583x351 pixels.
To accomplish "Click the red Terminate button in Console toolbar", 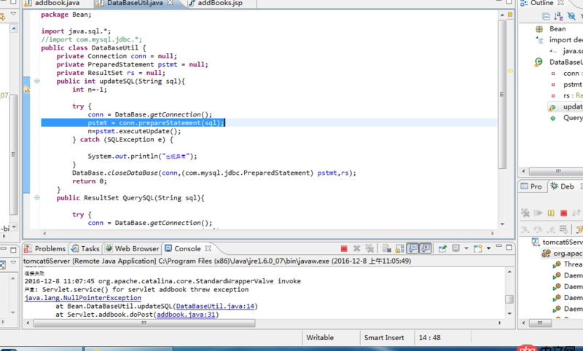I will click(344, 249).
